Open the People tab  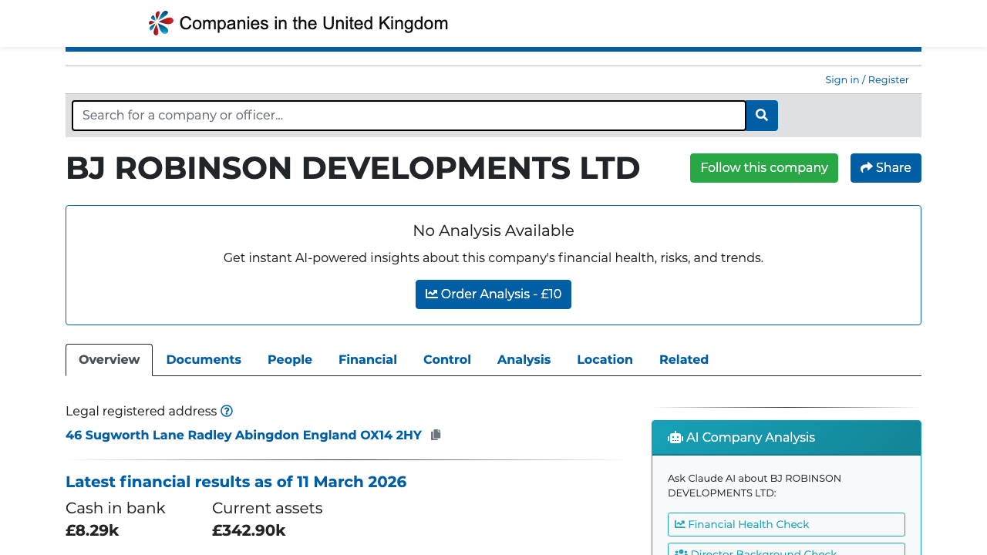coord(289,359)
